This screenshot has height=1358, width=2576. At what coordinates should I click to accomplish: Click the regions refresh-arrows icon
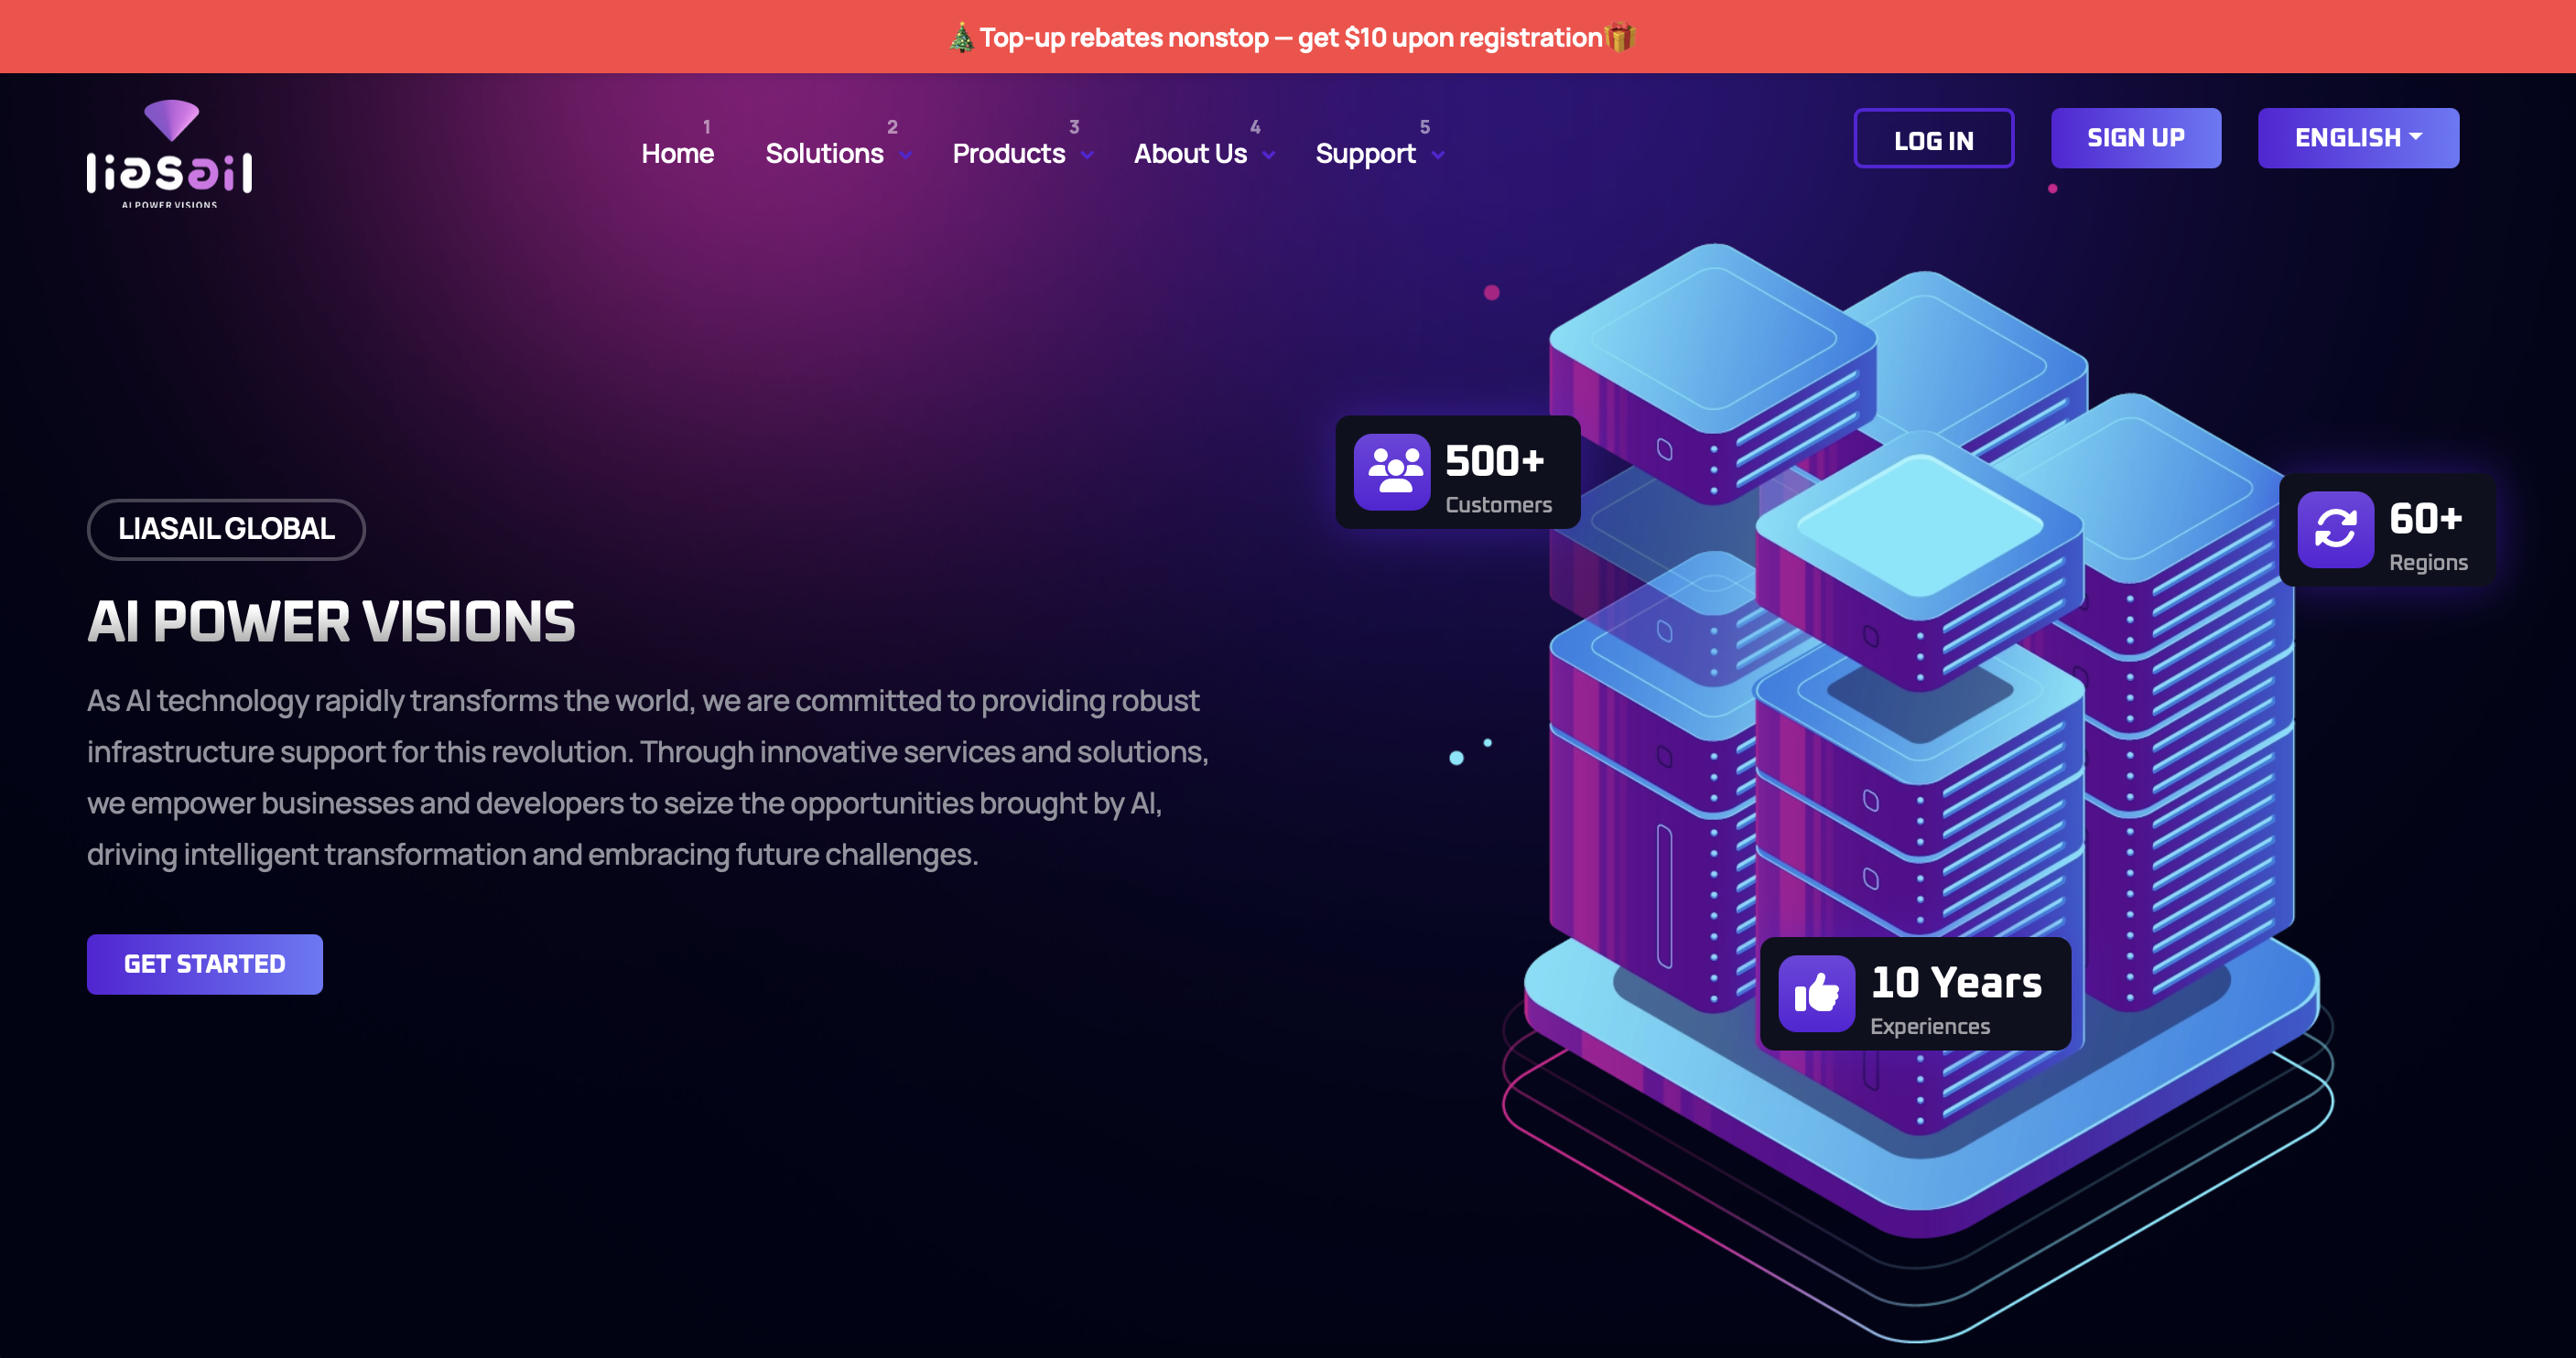point(2335,529)
